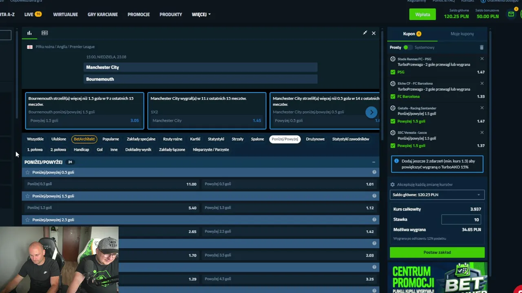Open GRY KARCIANE in the top navigation
Screen dimensions: 522x293
(x=102, y=14)
